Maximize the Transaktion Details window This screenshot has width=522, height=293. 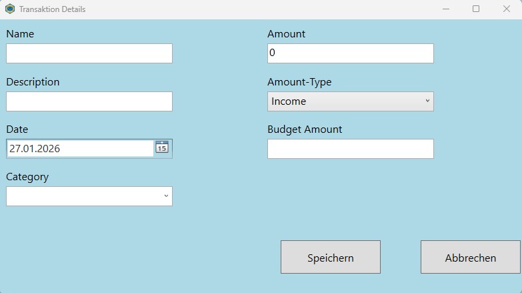[x=476, y=9]
